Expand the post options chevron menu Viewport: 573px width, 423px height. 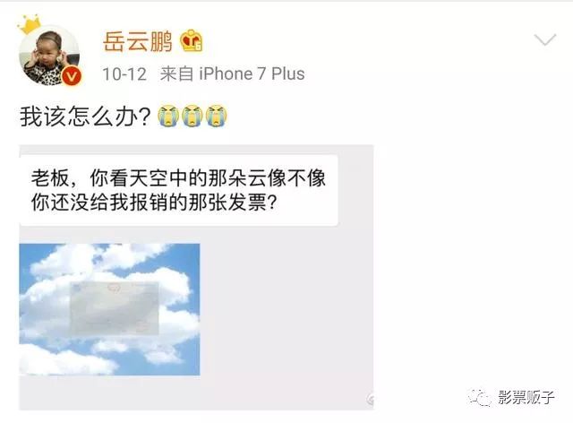545,39
